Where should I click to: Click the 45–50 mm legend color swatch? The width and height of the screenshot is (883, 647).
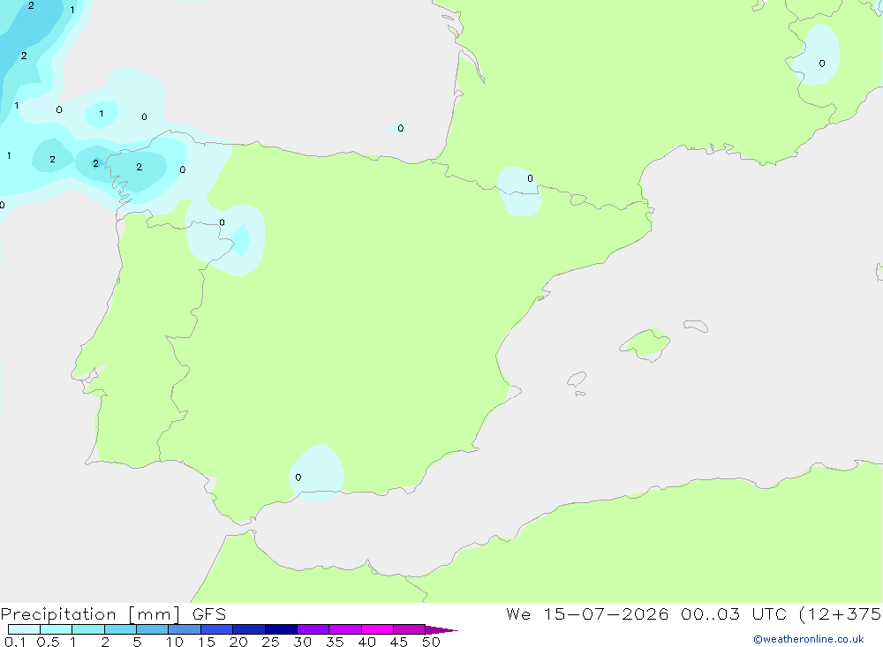pos(410,629)
